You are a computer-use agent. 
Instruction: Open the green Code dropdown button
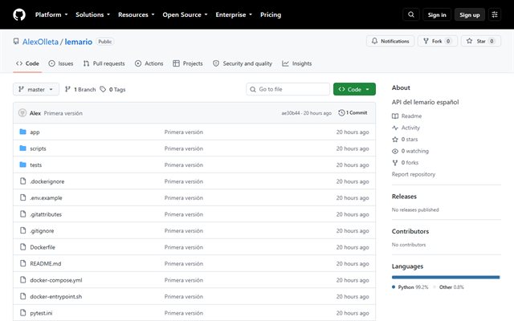pyautogui.click(x=354, y=89)
